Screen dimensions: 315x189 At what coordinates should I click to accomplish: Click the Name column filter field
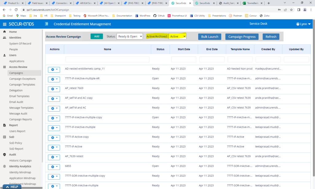coord(107,59)
